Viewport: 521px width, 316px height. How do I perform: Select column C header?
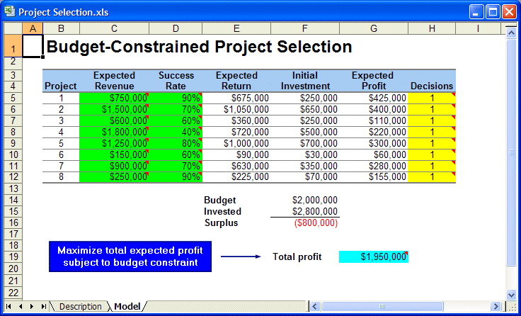[114, 28]
